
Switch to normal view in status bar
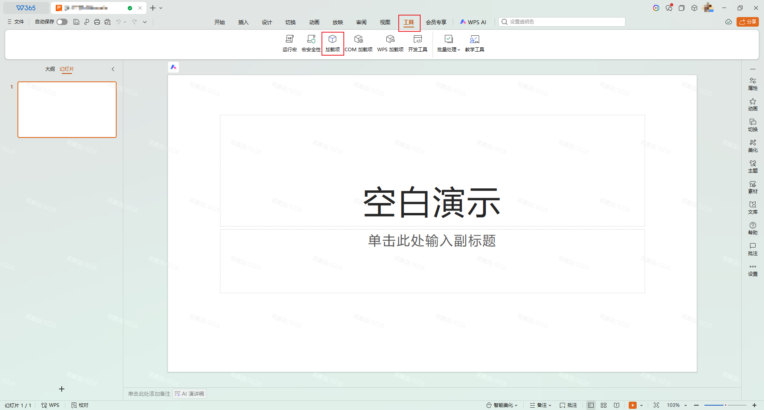(x=591, y=405)
